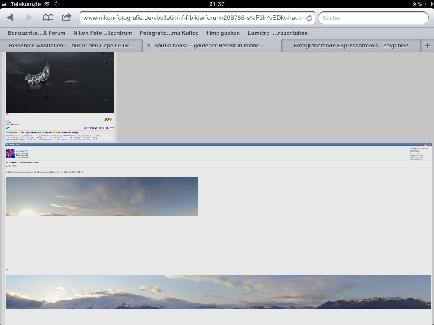
Task: Open the mountain panorama photo
Action: [218, 292]
